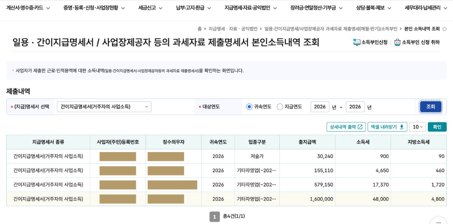453x224 pixels.
Task: Click the 엑셀 내려받기 download icon
Action: pyautogui.click(x=401, y=127)
